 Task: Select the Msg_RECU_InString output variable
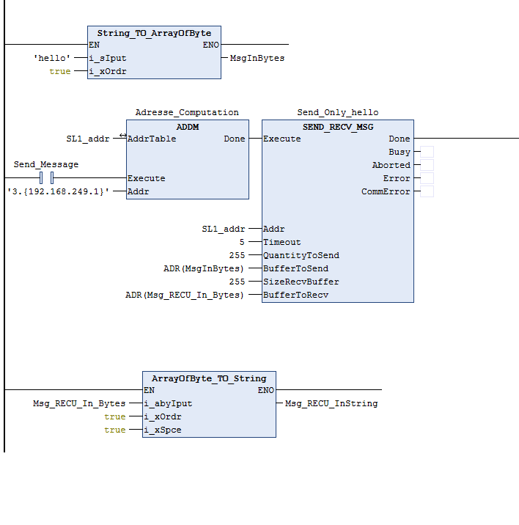[331, 403]
